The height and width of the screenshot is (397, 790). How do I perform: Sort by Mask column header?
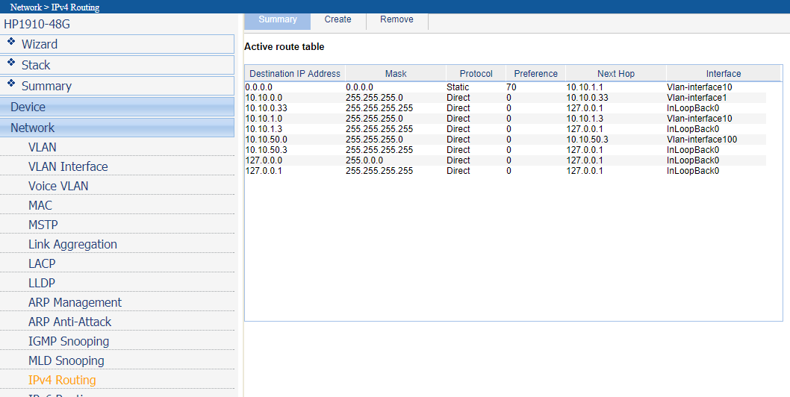point(396,74)
